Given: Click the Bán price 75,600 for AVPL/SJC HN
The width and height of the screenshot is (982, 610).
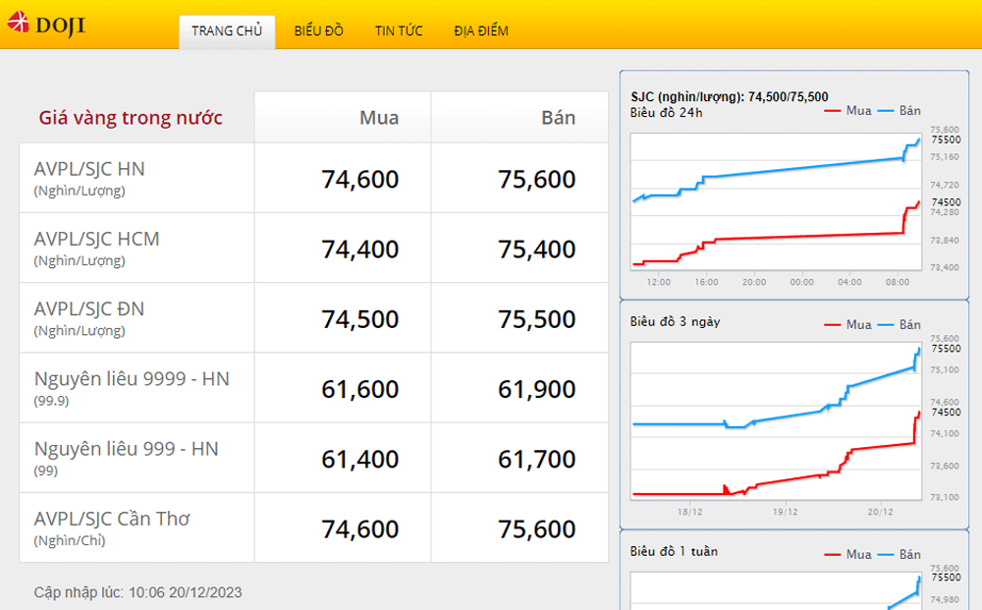Looking at the screenshot, I should coord(537,180).
